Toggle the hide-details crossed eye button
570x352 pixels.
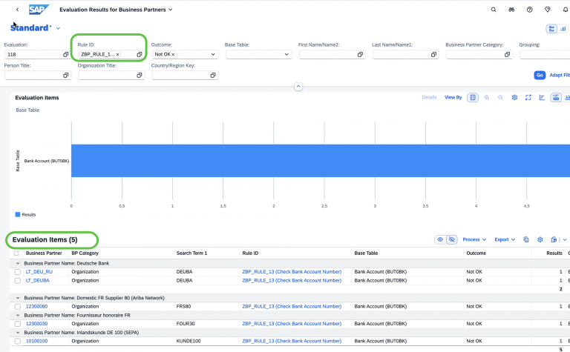pyautogui.click(x=451, y=239)
